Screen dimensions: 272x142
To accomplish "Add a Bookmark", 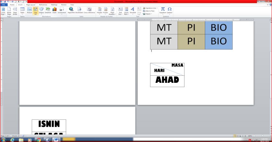I will point(79,10).
